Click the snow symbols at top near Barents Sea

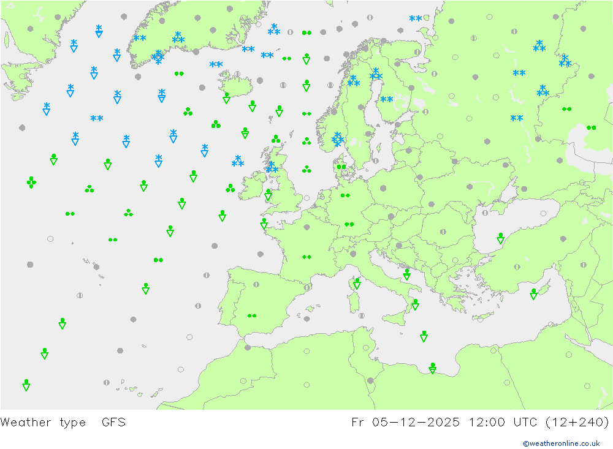click(x=416, y=19)
